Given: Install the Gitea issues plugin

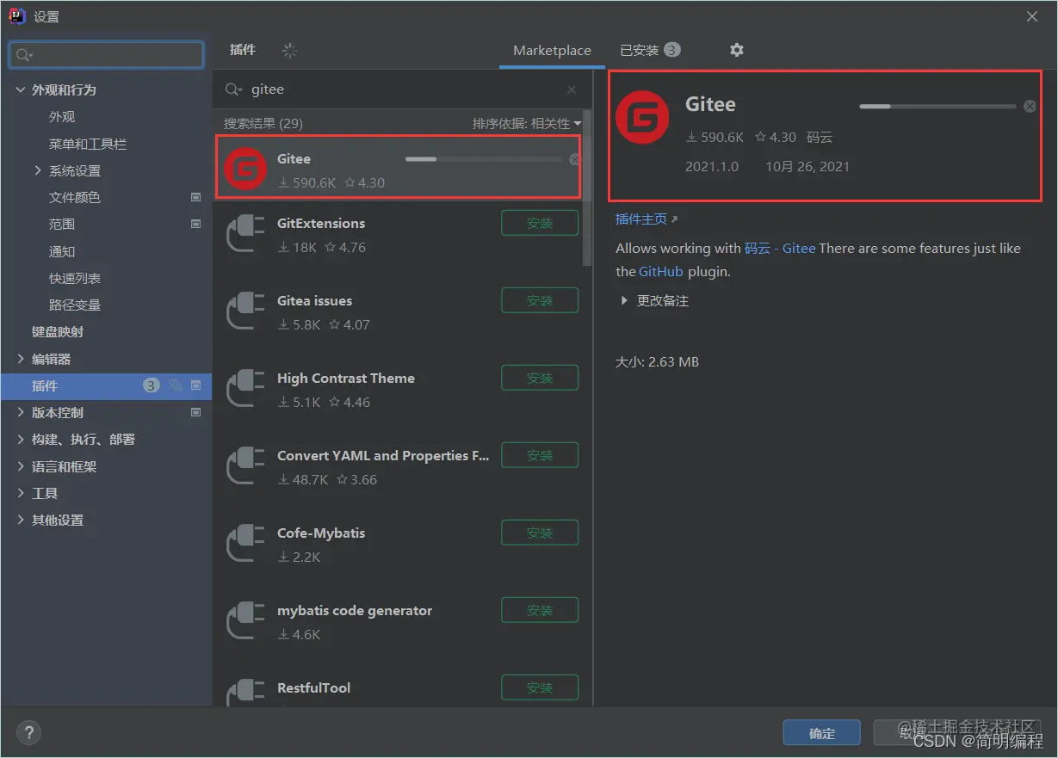Looking at the screenshot, I should [x=540, y=300].
